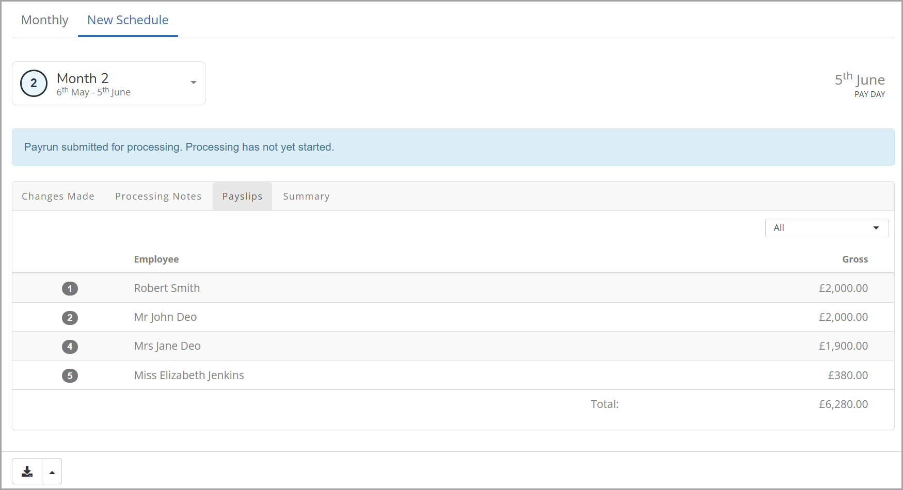Open the Month 2 schedule dropdown

click(x=194, y=82)
